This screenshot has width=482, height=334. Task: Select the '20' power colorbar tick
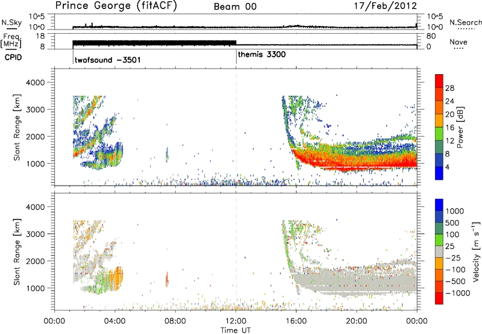click(x=449, y=115)
